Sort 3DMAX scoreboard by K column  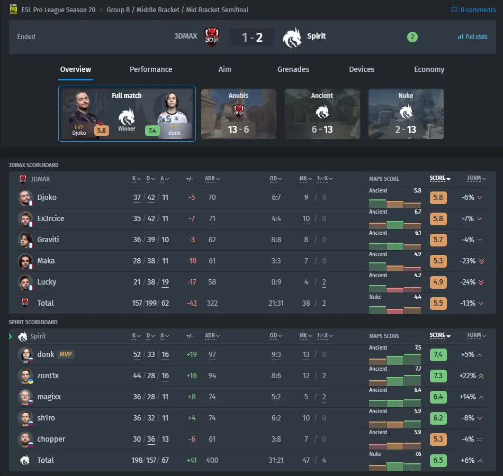136,179
